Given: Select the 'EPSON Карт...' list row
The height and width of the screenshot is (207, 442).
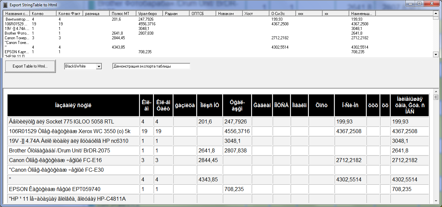Looking at the screenshot, I should point(218,52).
